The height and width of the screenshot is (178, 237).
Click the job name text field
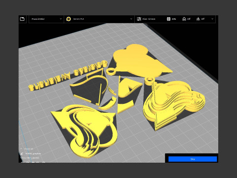tap(33, 153)
